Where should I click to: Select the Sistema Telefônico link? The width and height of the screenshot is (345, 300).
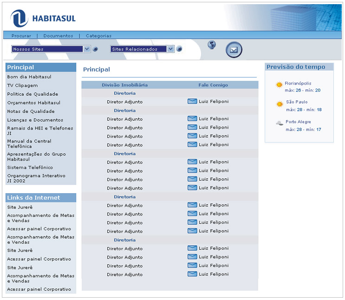[x=30, y=168]
